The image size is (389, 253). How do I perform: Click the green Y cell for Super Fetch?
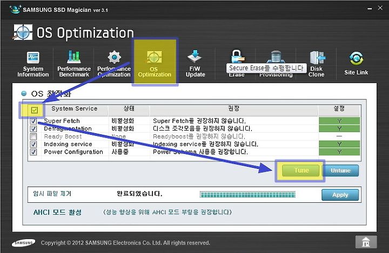(x=339, y=121)
